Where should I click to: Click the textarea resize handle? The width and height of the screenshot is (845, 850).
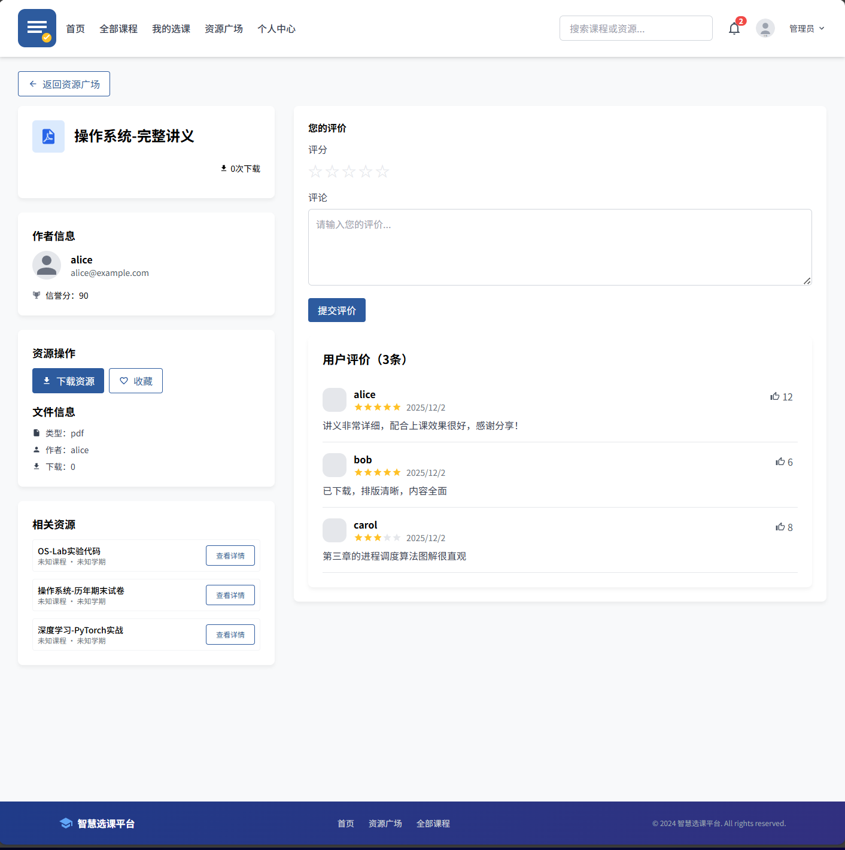807,281
